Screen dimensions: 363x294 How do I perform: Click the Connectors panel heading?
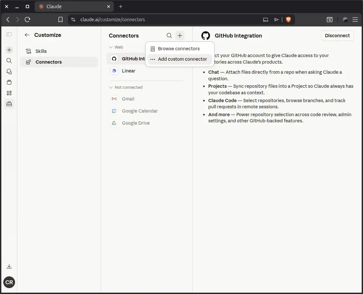pos(124,36)
